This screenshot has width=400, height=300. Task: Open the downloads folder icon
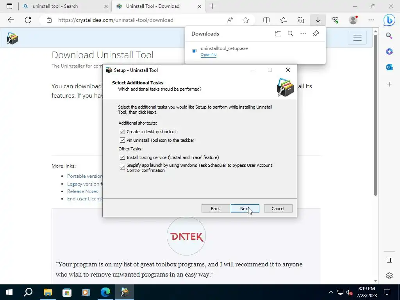click(x=278, y=34)
